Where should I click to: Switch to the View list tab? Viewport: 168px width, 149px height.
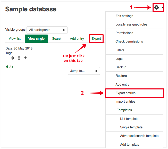click(x=15, y=39)
